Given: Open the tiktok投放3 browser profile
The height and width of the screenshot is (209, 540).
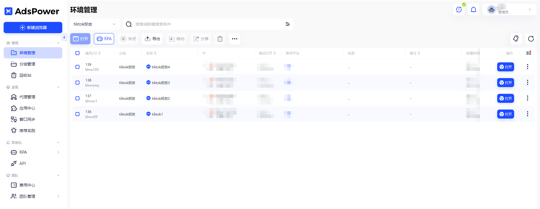Looking at the screenshot, I should (506, 83).
